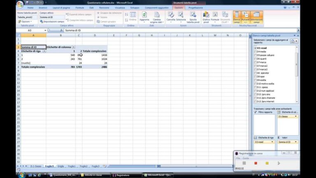The image size is (316, 178).
Task: Open Etichette di colonna filter dropdown
Action: pos(74,47)
